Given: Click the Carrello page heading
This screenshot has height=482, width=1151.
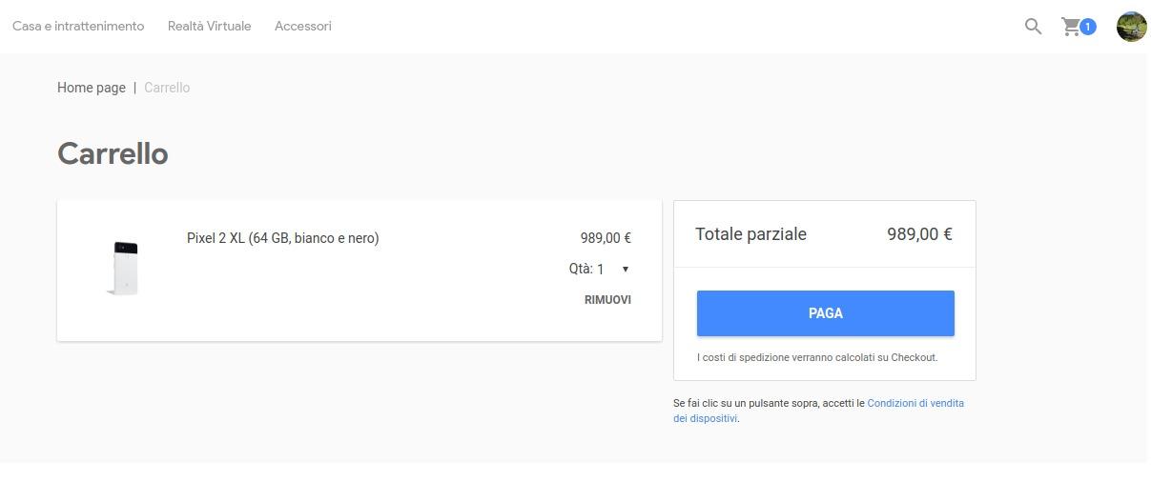Looking at the screenshot, I should (113, 153).
